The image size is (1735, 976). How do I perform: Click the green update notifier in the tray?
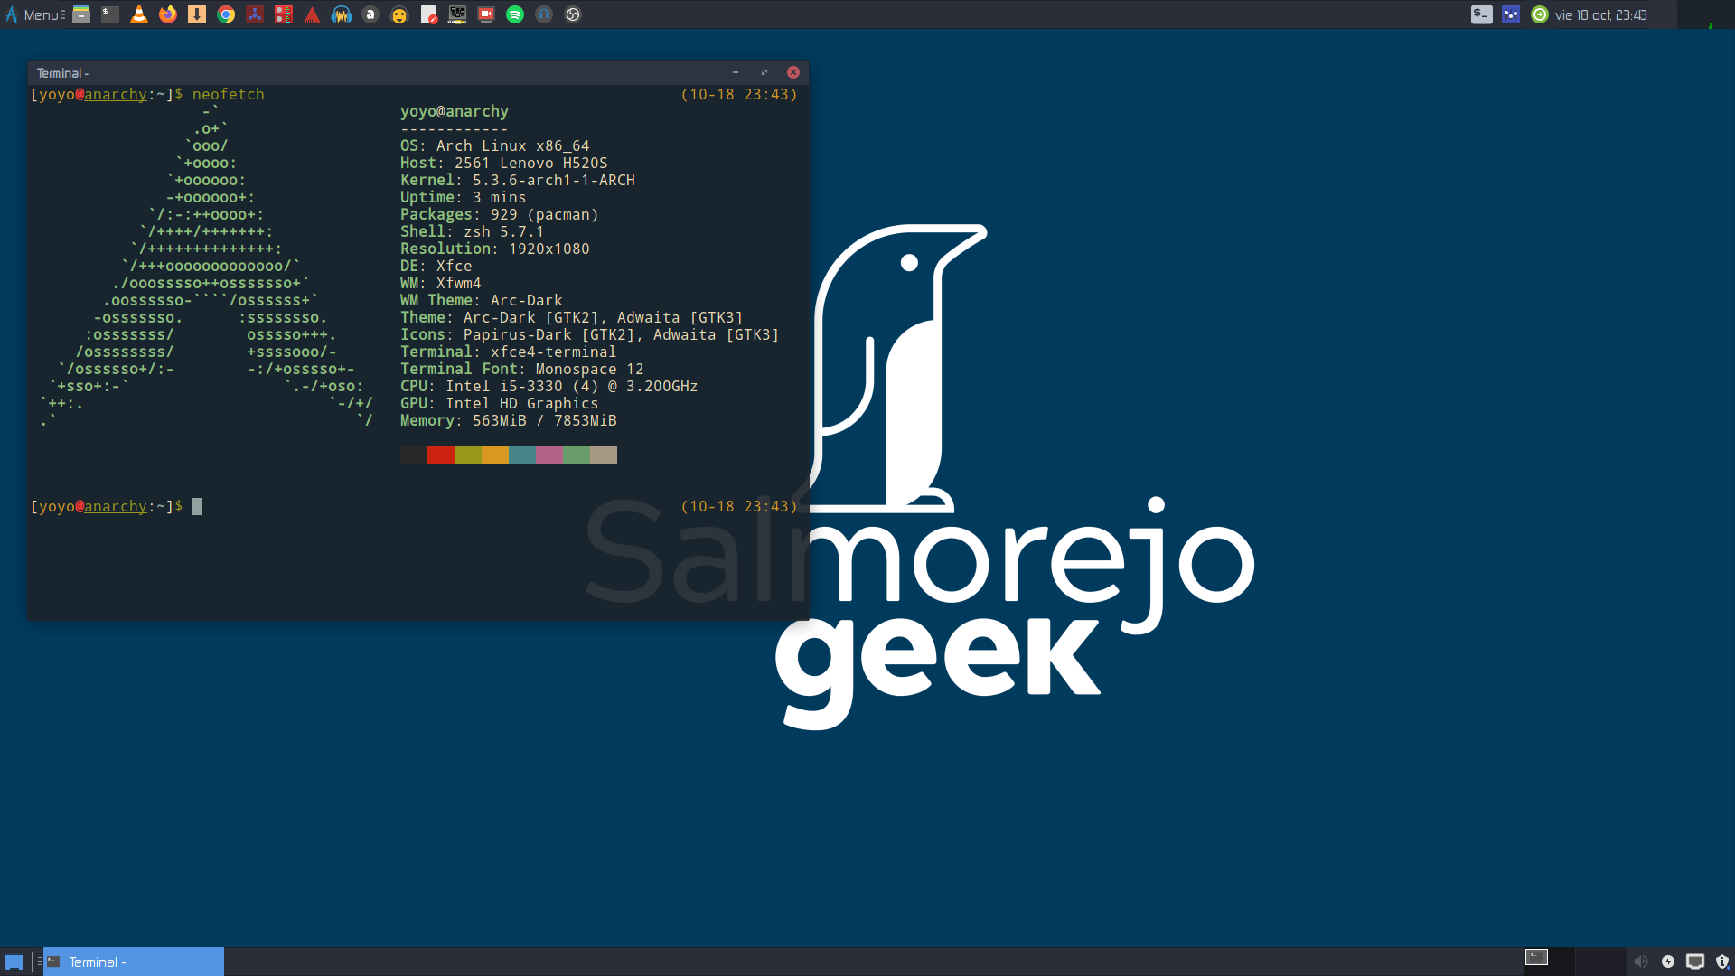pos(1539,14)
